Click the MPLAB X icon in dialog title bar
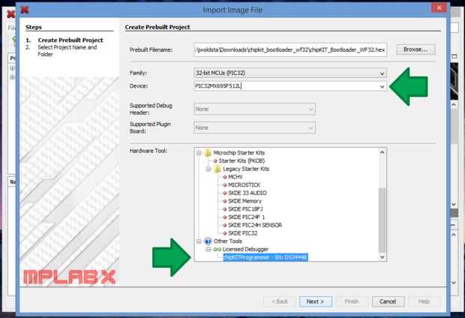Viewport: 465px width, 318px height. [25, 10]
